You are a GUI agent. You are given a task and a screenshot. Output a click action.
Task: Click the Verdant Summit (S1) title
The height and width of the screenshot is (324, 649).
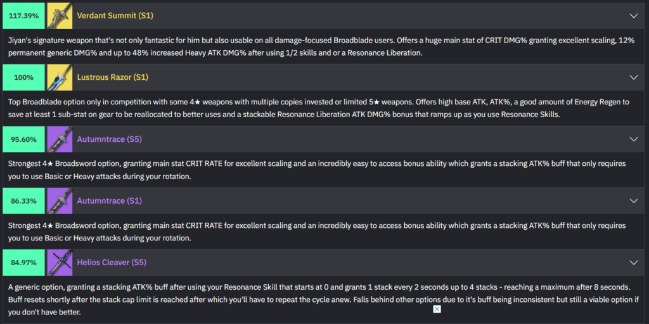click(x=115, y=15)
